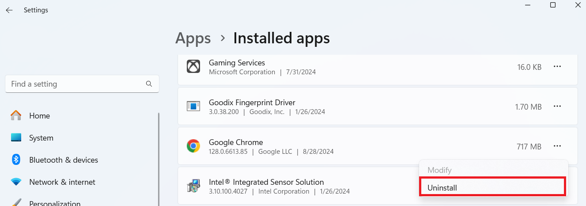Click in the Find a setting field

pyautogui.click(x=82, y=84)
